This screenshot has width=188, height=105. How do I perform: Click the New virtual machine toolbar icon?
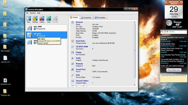pos(29,18)
